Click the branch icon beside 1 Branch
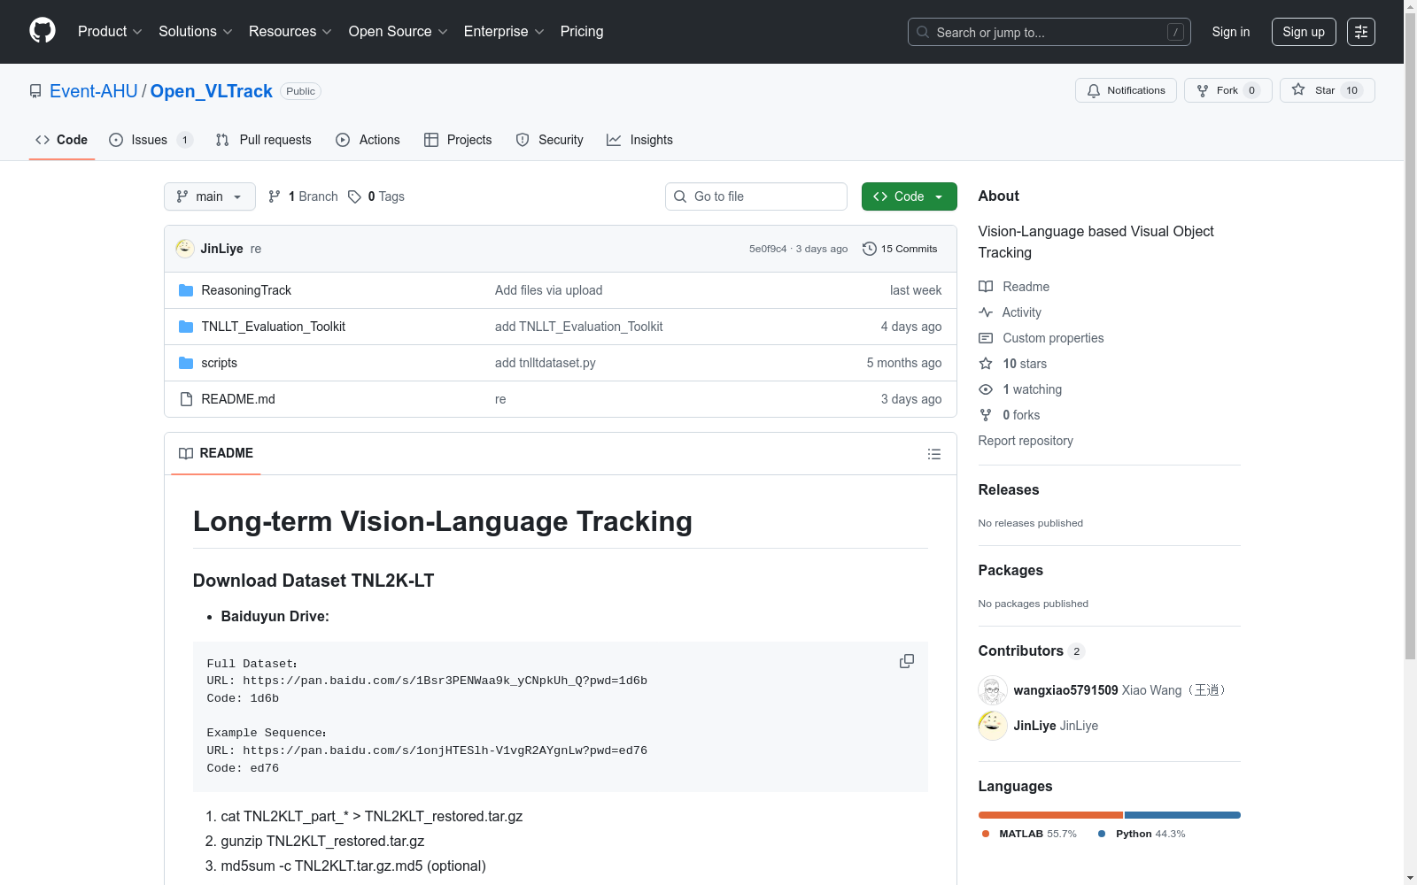Viewport: 1417px width, 885px height. [x=275, y=196]
